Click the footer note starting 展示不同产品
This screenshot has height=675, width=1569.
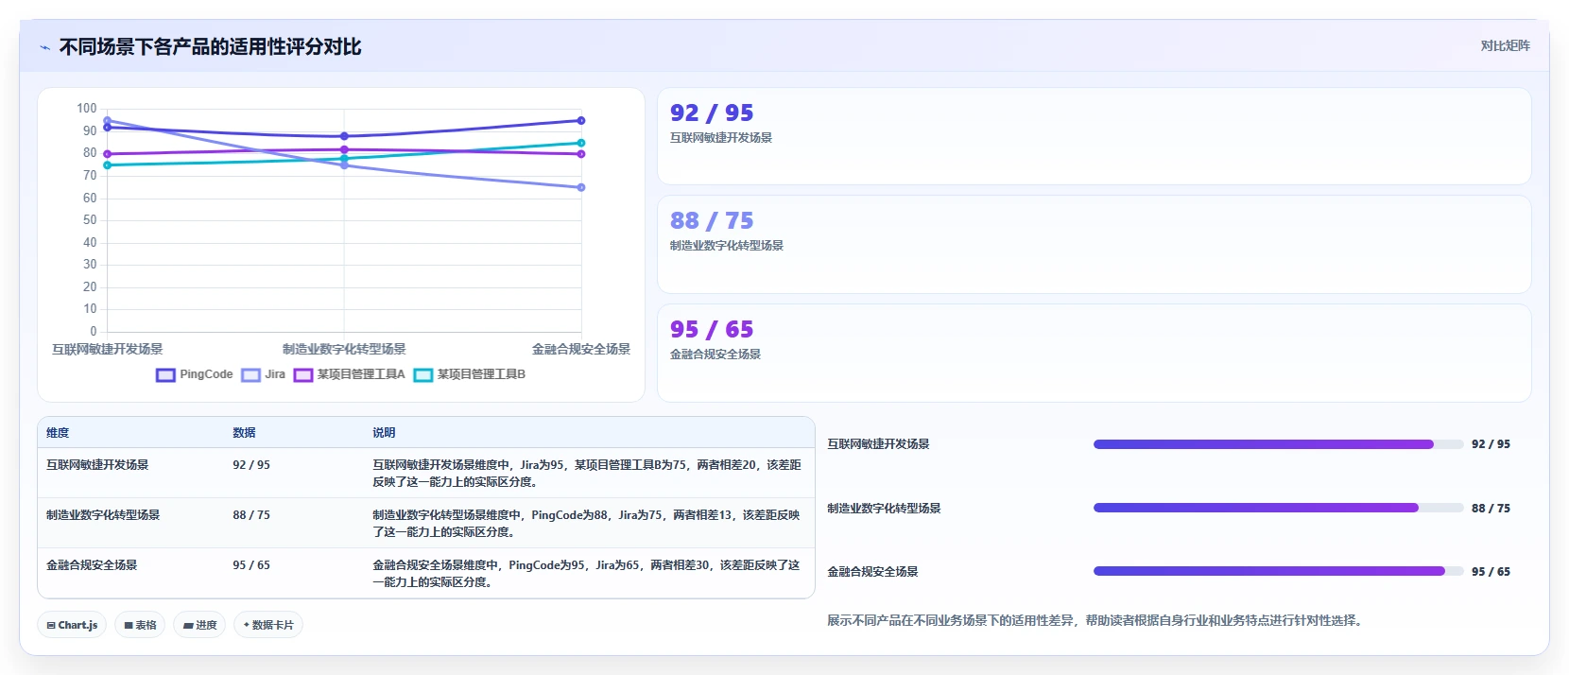tap(1096, 621)
